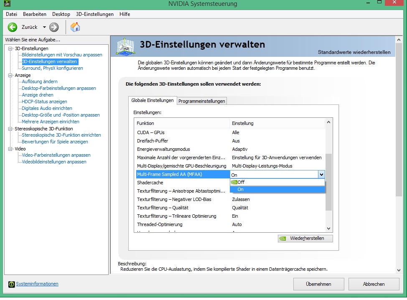Click the main page scroll-up arrow
Screen dimensions: 407x300
coord(399,40)
